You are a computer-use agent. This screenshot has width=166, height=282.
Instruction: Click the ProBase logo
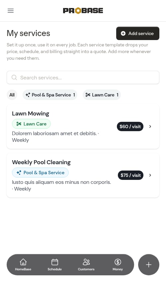83,11
